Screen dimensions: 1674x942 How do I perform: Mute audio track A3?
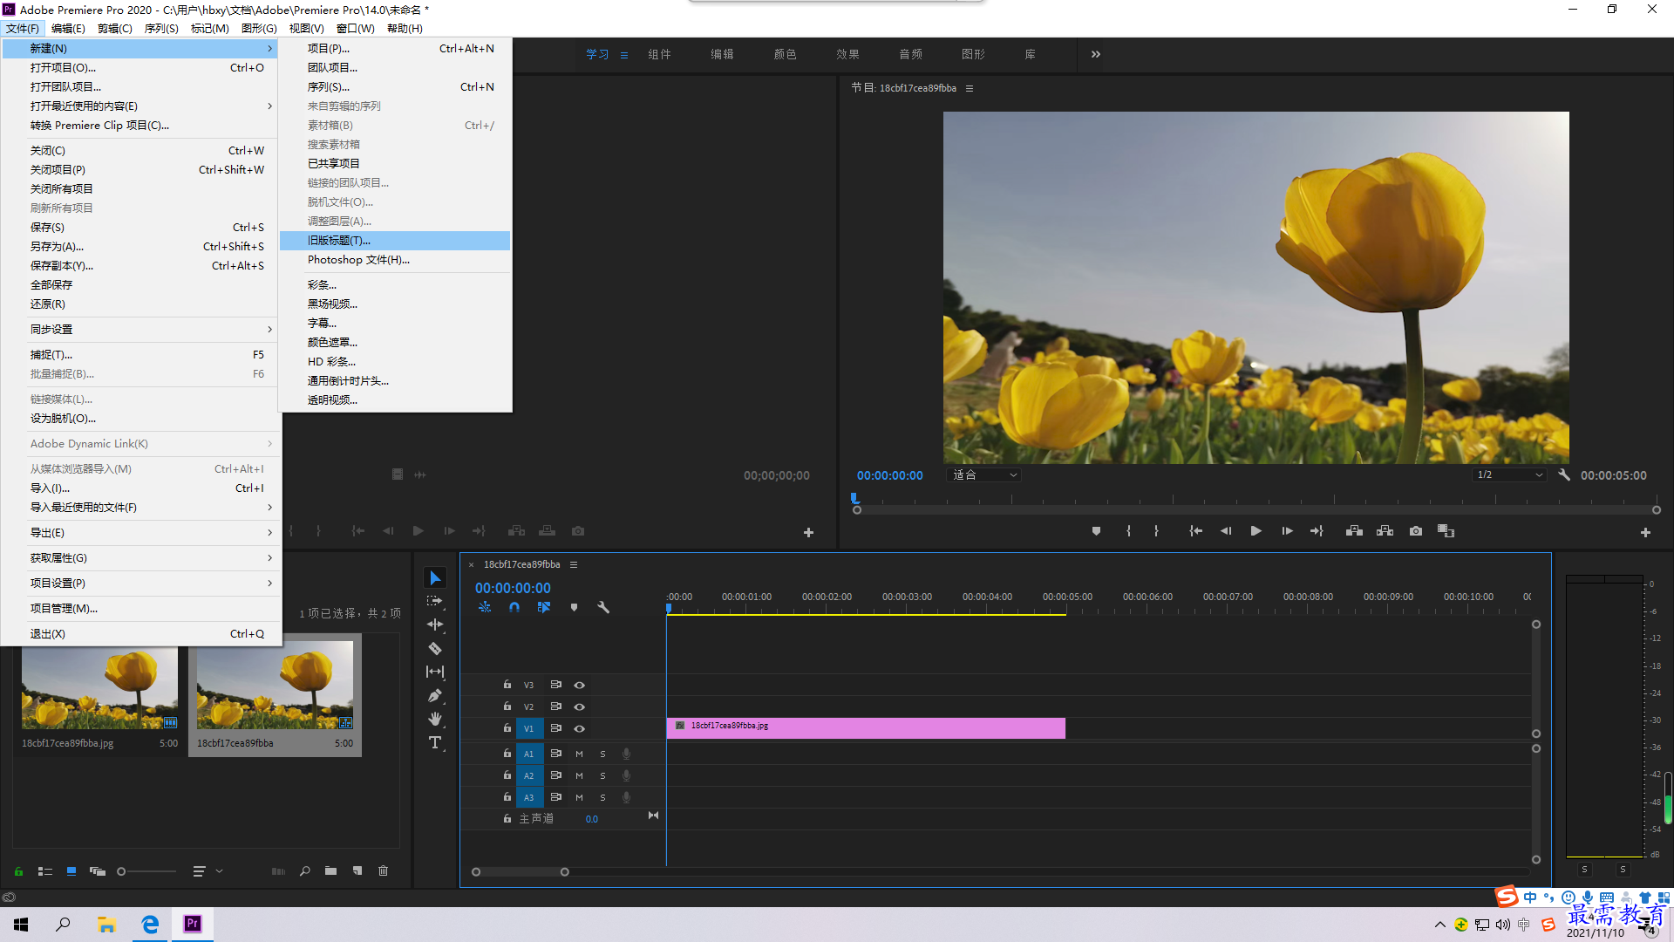click(x=579, y=797)
